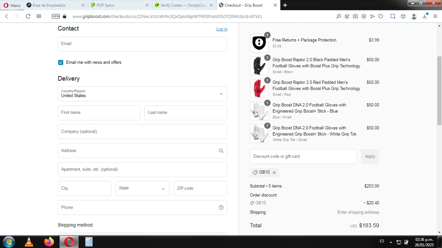Image resolution: width=442 pixels, height=248 pixels.
Task: Click the $183.59 total amount
Action: (x=369, y=225)
